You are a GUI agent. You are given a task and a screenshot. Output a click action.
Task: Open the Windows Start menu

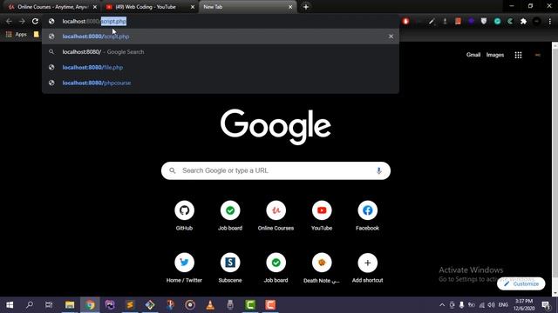[10, 305]
